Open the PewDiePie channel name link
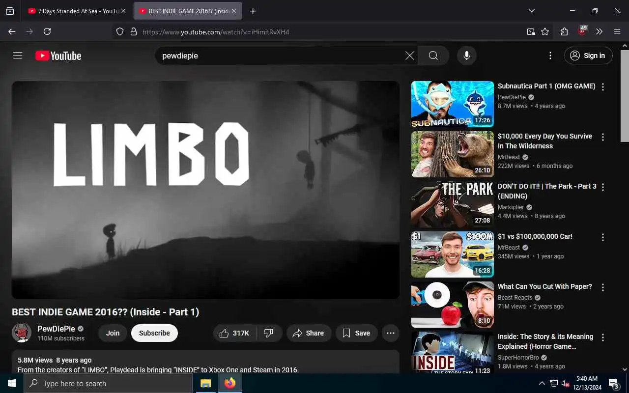Screen dimensions: 629x393 click(x=56, y=329)
